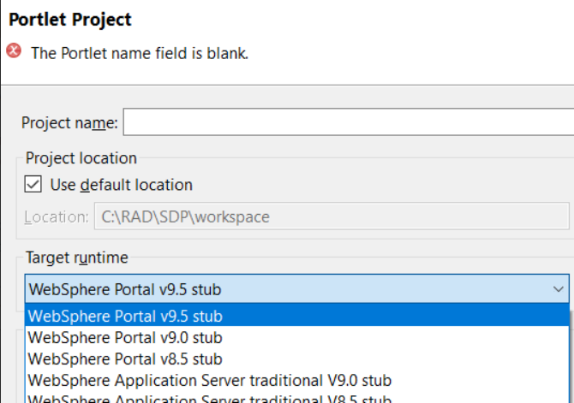Choose WebSphere Application Server traditional V8.5 stub

point(210,398)
